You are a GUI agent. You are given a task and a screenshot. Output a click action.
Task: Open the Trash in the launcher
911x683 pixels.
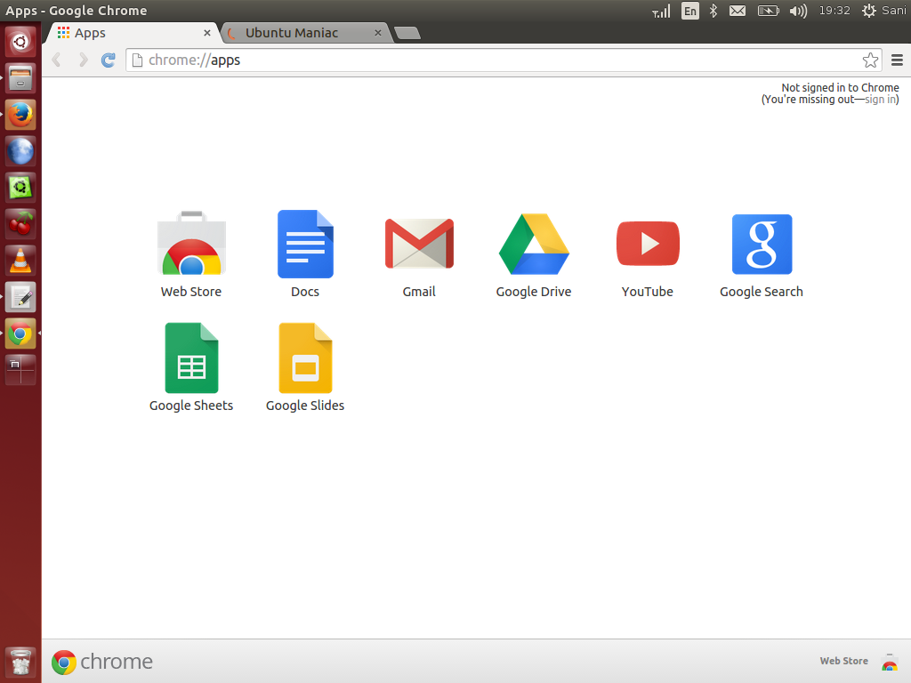(x=20, y=662)
